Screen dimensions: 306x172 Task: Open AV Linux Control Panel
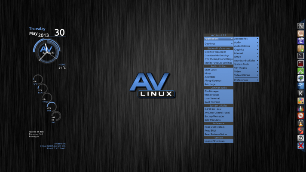[x=219, y=113]
